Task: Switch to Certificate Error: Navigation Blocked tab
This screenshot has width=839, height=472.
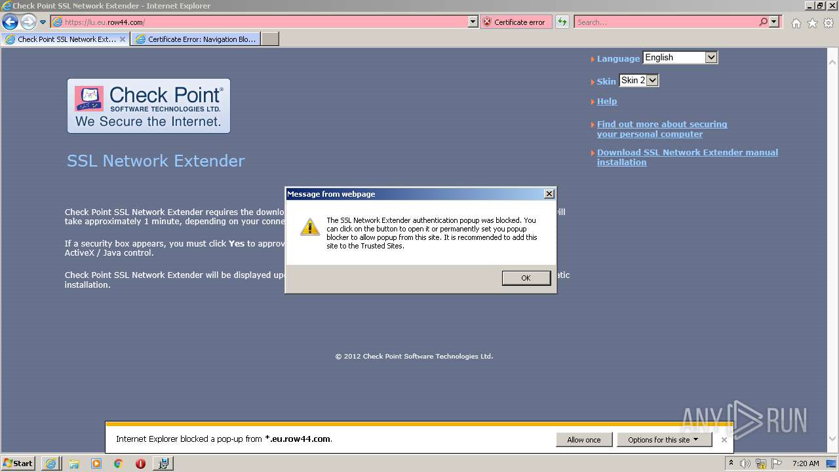Action: point(195,39)
